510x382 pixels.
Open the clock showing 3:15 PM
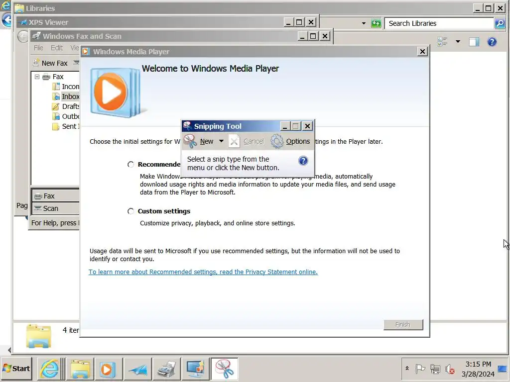478,369
